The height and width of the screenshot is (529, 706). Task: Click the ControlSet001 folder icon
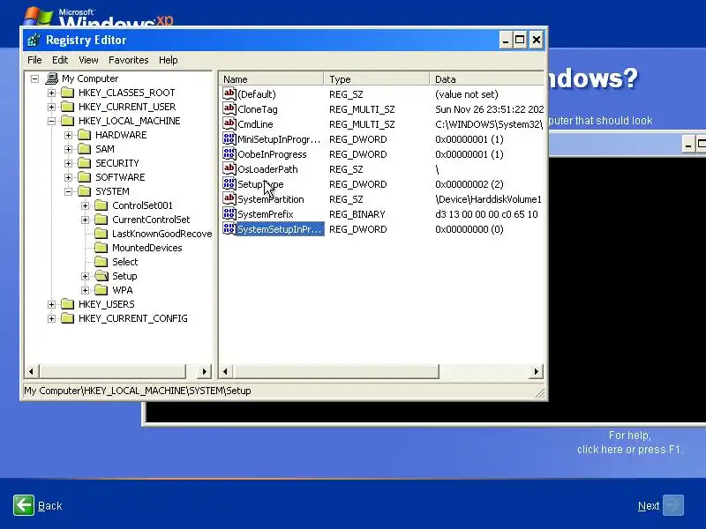[x=101, y=205]
